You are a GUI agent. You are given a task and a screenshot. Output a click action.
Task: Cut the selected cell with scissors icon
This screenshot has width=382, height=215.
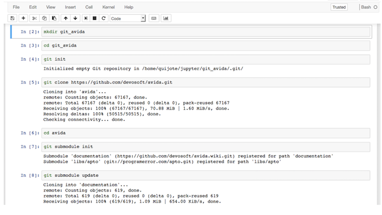point(34,19)
